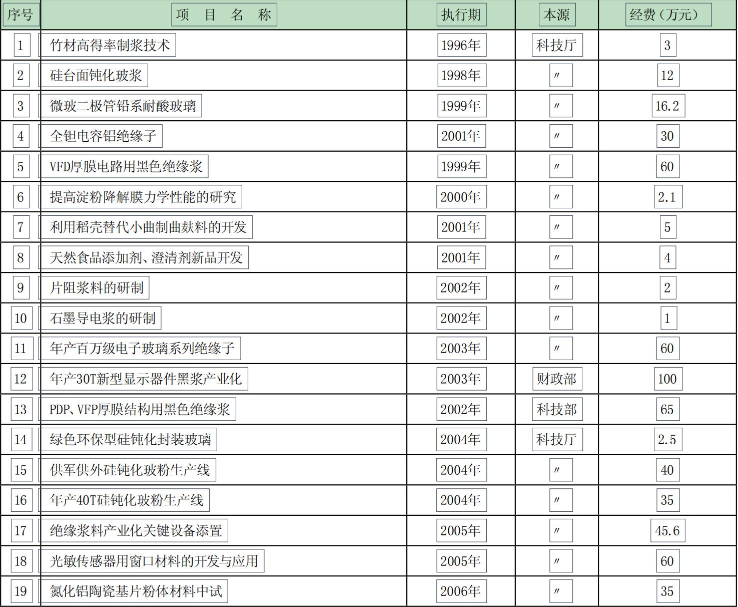Image resolution: width=738 pixels, height=607 pixels.
Task: Select serial number 13 cell
Action: 21,409
